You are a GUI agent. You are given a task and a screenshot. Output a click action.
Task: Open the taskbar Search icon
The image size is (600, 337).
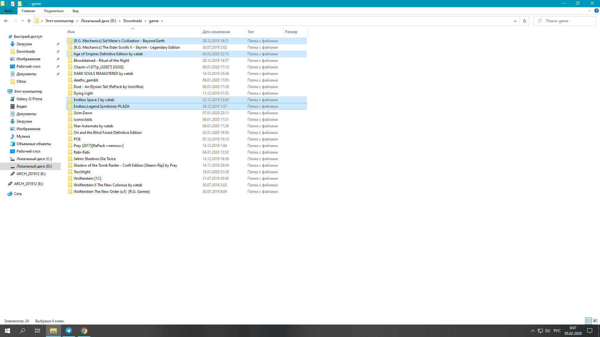[x=22, y=331]
